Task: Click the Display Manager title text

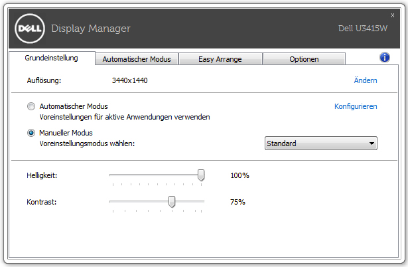Action: coord(90,29)
